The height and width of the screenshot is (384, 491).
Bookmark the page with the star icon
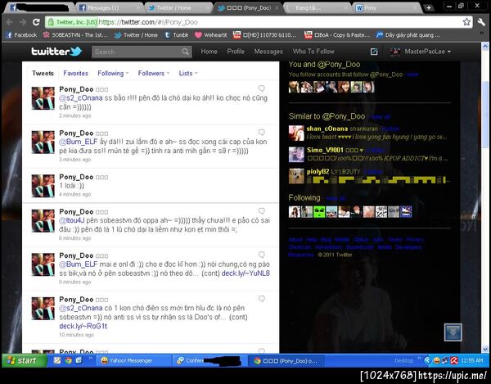click(x=466, y=22)
